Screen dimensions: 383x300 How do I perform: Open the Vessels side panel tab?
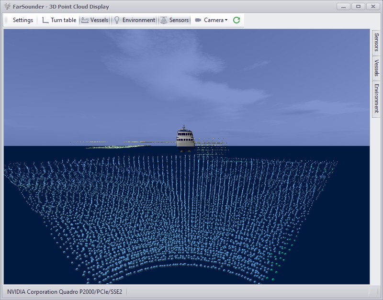pyautogui.click(x=376, y=67)
